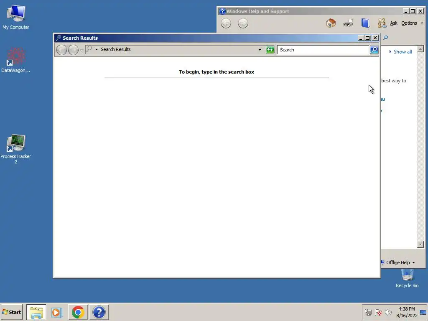Viewport: 428px width, 321px height.
Task: Click Help window scrollbar down arrow
Action: (x=420, y=244)
